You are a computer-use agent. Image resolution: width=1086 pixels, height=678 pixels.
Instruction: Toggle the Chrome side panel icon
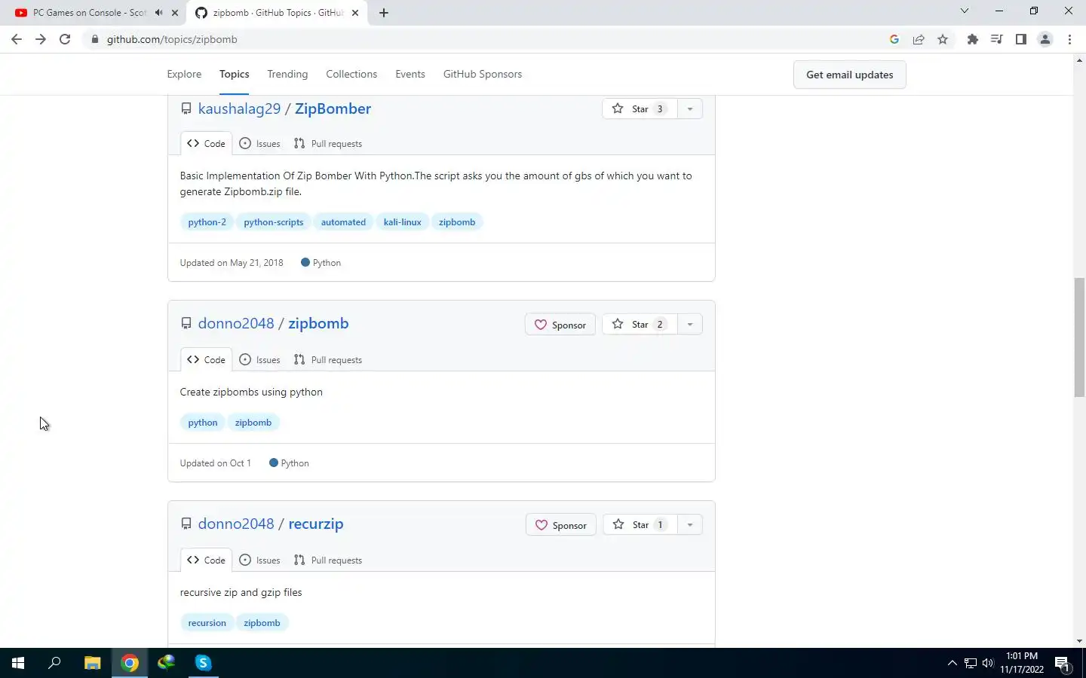pos(1021,39)
